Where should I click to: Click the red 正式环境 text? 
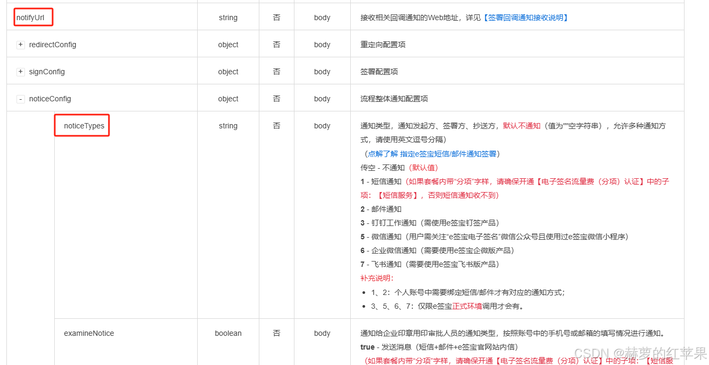coord(467,306)
